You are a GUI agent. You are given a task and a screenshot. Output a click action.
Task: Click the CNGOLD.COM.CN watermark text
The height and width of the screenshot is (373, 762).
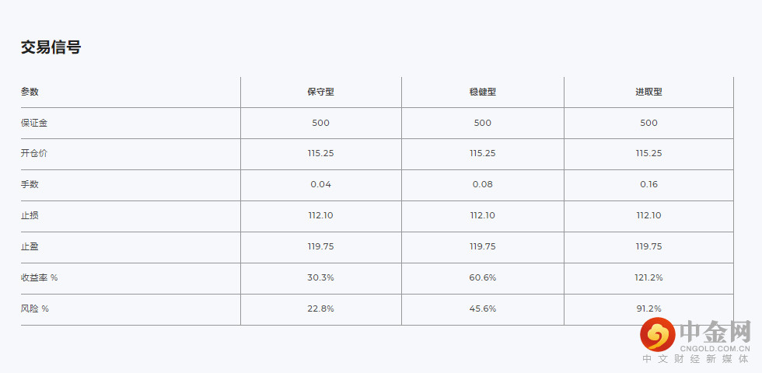click(715, 350)
